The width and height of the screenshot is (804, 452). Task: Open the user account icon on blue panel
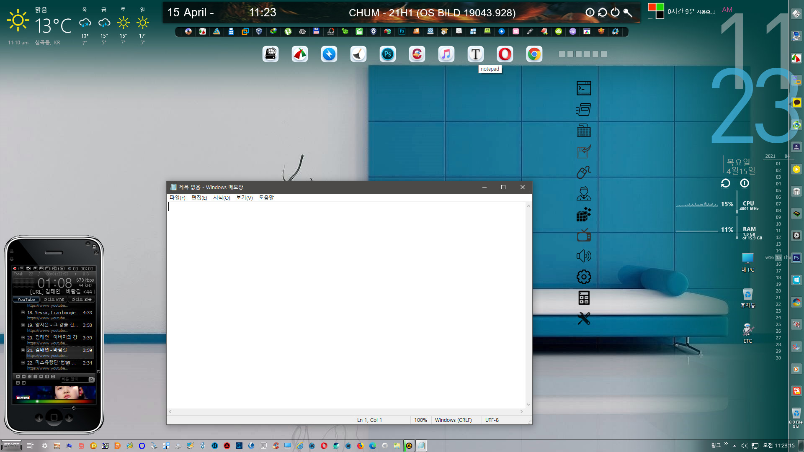(584, 193)
